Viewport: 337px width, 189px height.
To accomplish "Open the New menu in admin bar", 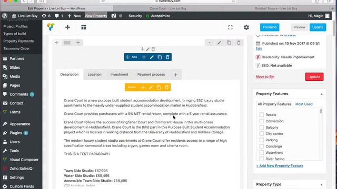I will coord(74,16).
